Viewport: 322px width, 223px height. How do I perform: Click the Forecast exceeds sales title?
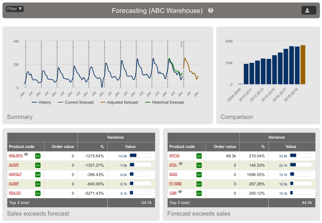coord(199,214)
